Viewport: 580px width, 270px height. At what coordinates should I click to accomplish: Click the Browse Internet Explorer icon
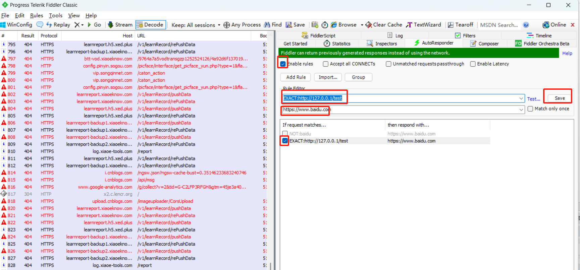pyautogui.click(x=334, y=25)
